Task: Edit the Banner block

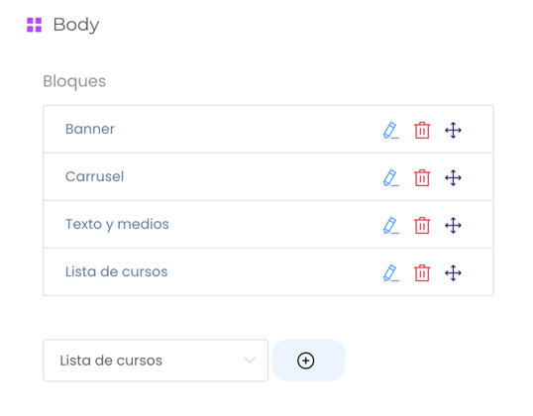Action: (391, 130)
